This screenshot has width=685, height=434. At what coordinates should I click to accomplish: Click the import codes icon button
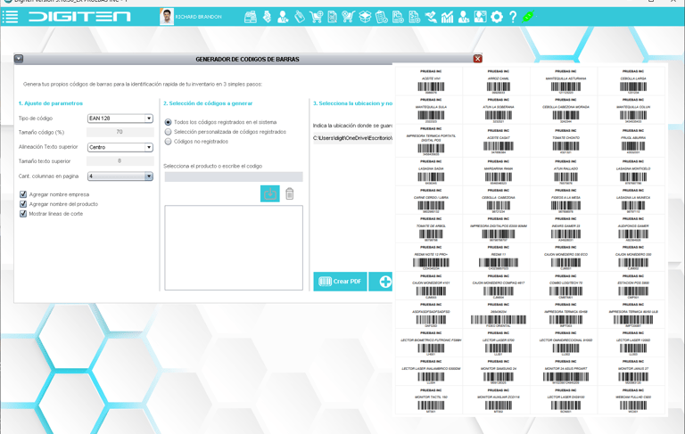pyautogui.click(x=270, y=194)
